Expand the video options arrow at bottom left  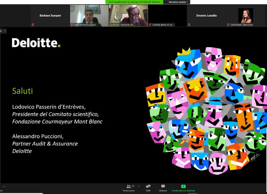(4, 187)
